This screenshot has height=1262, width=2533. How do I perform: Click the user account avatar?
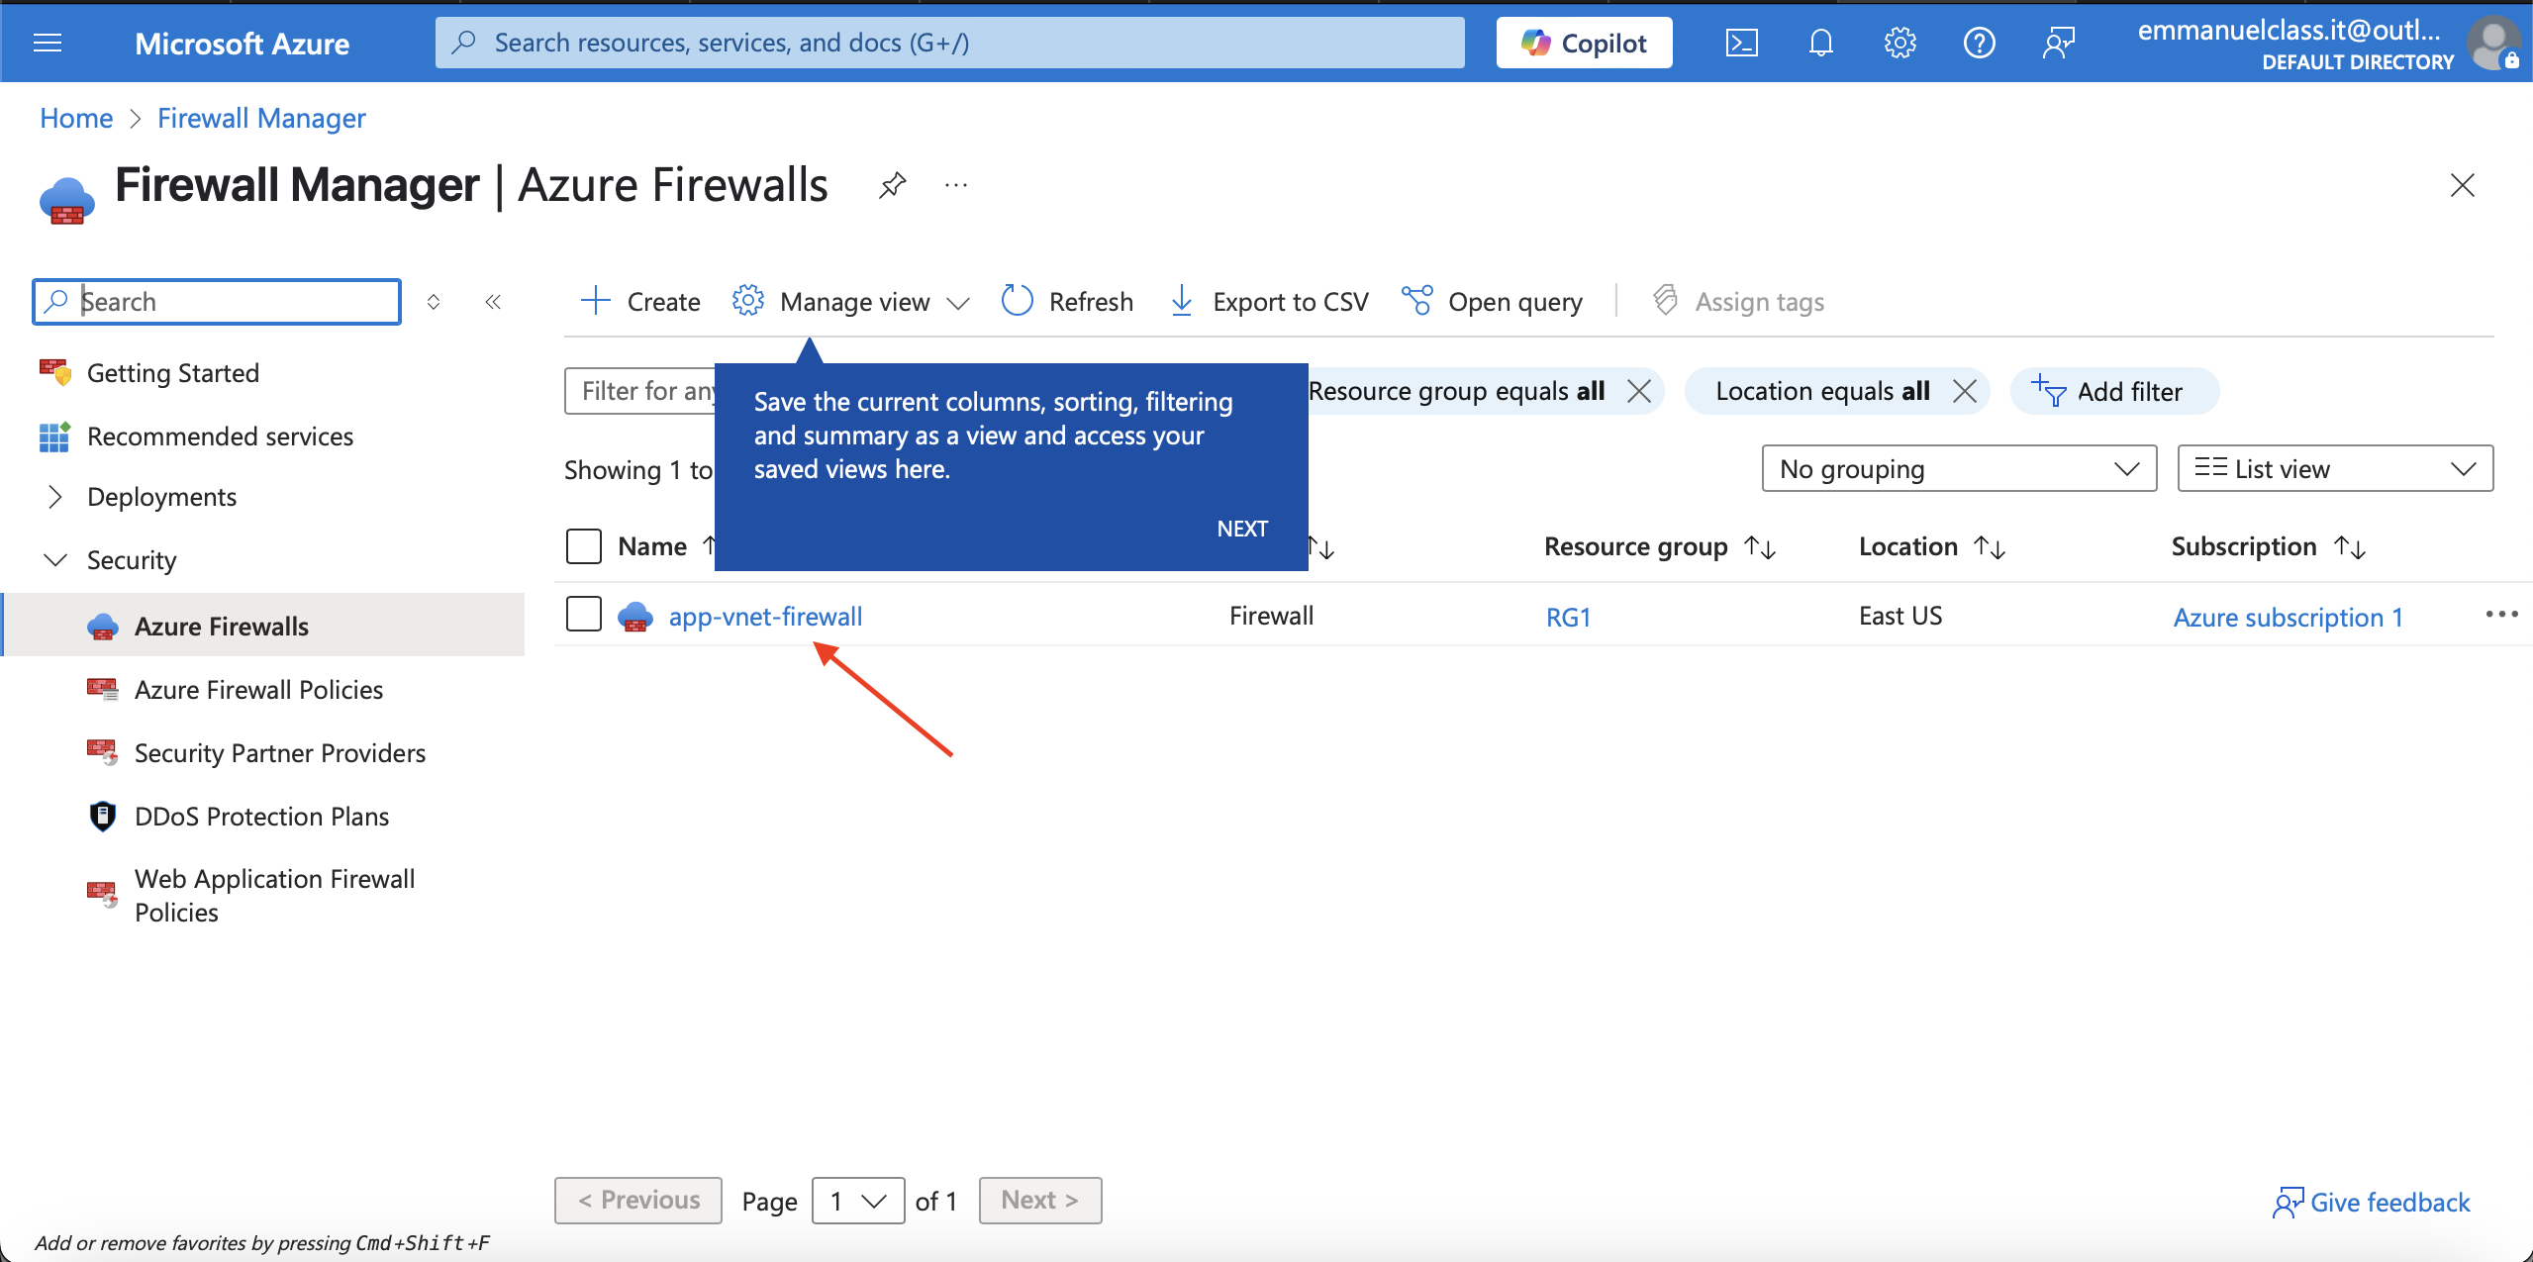2492,44
